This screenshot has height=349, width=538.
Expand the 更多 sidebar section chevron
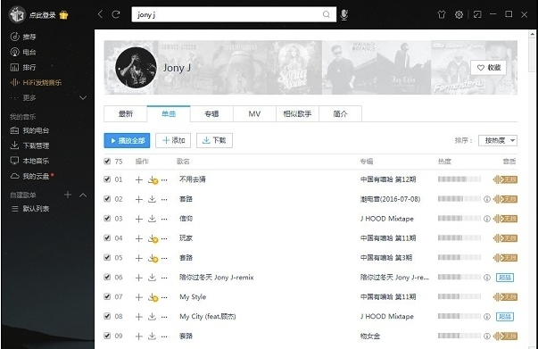tap(83, 98)
